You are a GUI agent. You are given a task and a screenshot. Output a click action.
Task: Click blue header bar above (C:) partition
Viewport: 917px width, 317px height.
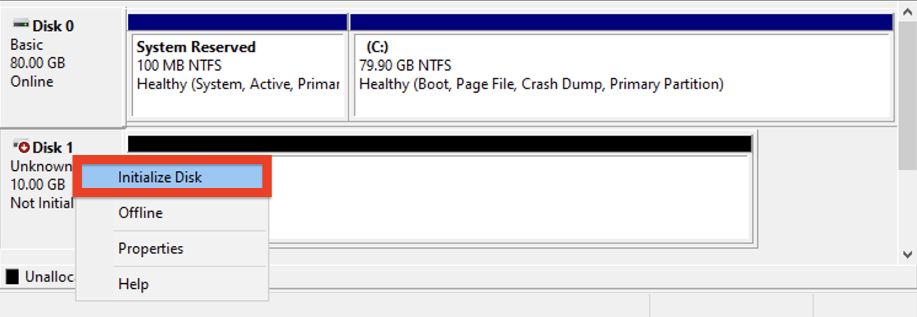[621, 22]
